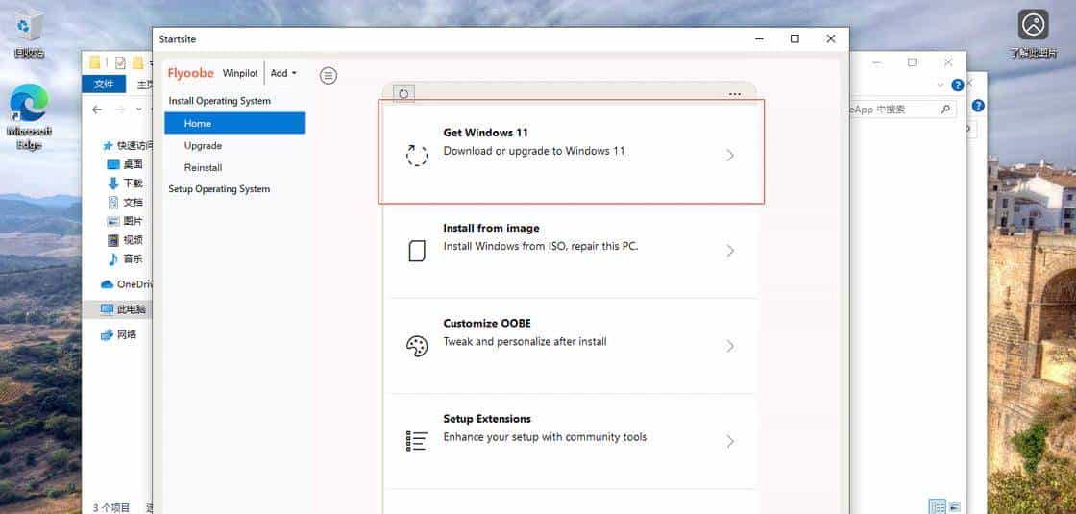The height and width of the screenshot is (514, 1076).
Task: Click the first folder icon in Explorer title bar
Action: point(95,63)
